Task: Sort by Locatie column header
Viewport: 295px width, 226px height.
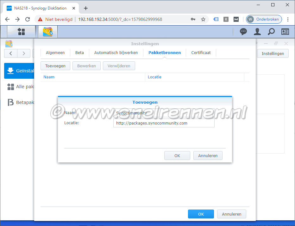Action: pyautogui.click(x=195, y=77)
